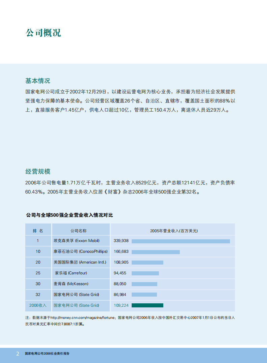Click the value 88,050

[120, 284]
